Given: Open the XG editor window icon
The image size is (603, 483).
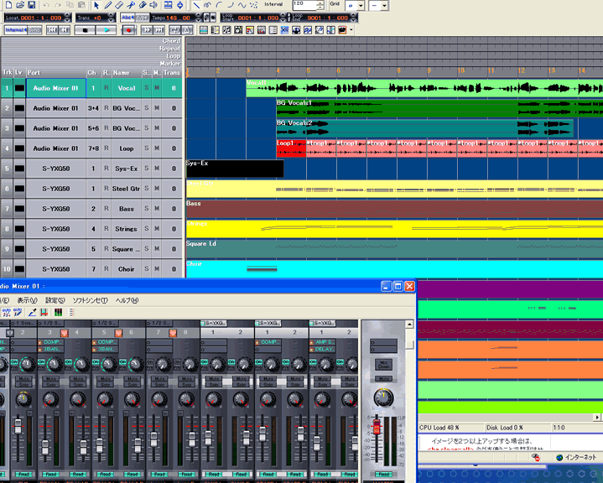Looking at the screenshot, I should [284, 30].
